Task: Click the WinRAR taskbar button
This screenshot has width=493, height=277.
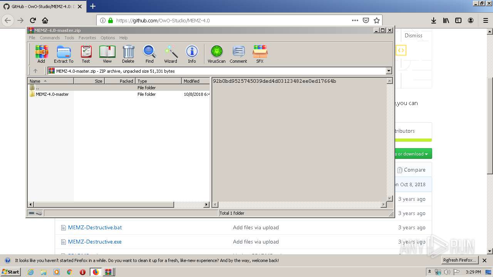Action: tap(108, 272)
